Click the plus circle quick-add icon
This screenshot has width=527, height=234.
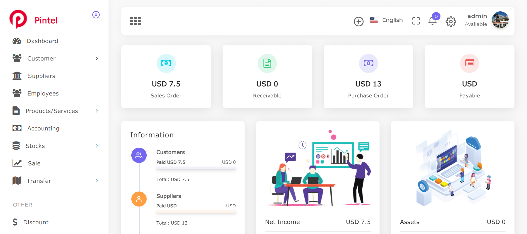click(359, 21)
